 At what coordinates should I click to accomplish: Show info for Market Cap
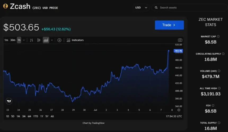tap(218, 36)
